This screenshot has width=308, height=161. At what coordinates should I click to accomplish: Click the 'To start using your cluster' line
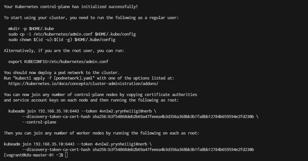tap(91, 17)
